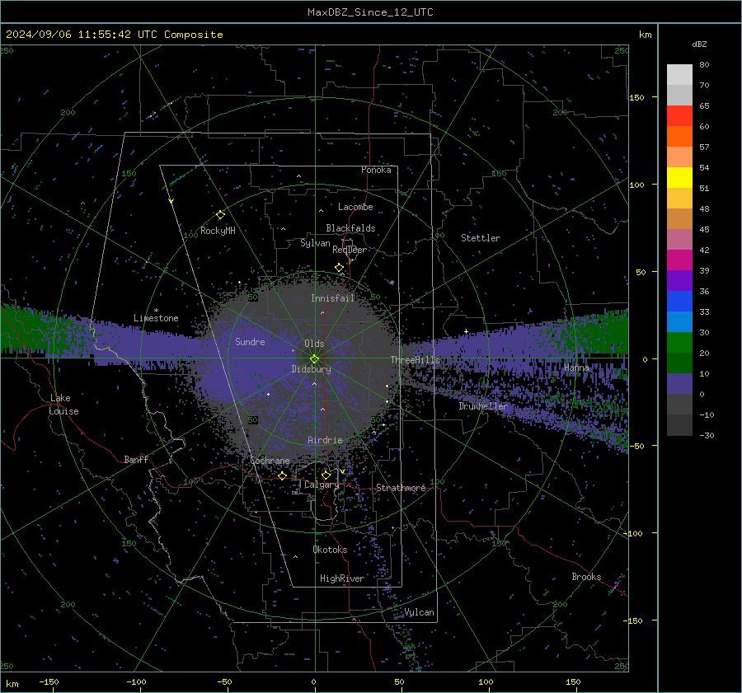The height and width of the screenshot is (693, 742).
Task: Click the dBZ legend heading
Action: pos(699,44)
